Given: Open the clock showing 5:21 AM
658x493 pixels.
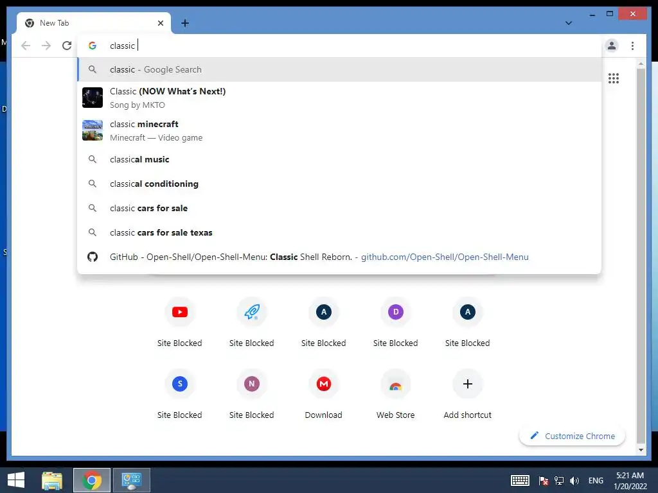Looking at the screenshot, I should pos(630,480).
